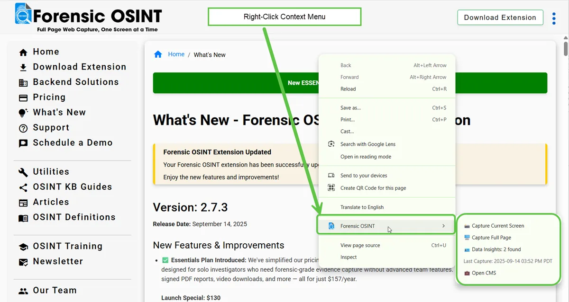Viewport: 569px width, 302px height.
Task: Open the Home breadcrumb link
Action: 176,54
